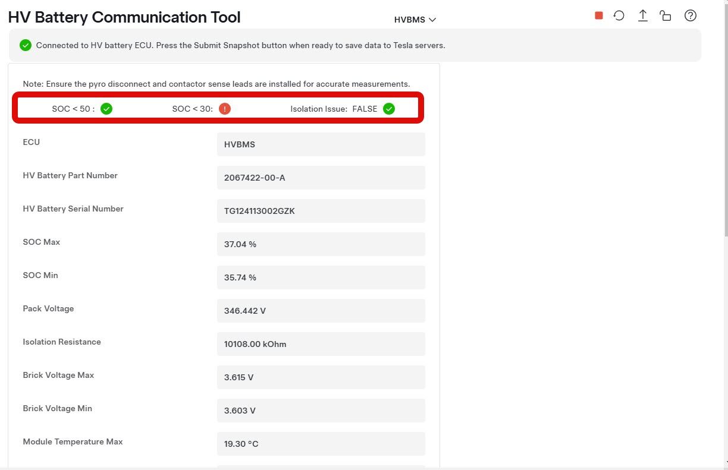The height and width of the screenshot is (470, 728).
Task: Click the SOC < 50 green check icon
Action: click(x=106, y=109)
